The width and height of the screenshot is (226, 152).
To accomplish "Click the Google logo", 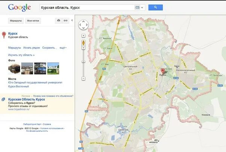I will [x=19, y=7].
